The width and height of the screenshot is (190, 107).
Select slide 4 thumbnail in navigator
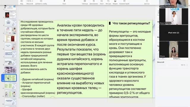[10, 31]
